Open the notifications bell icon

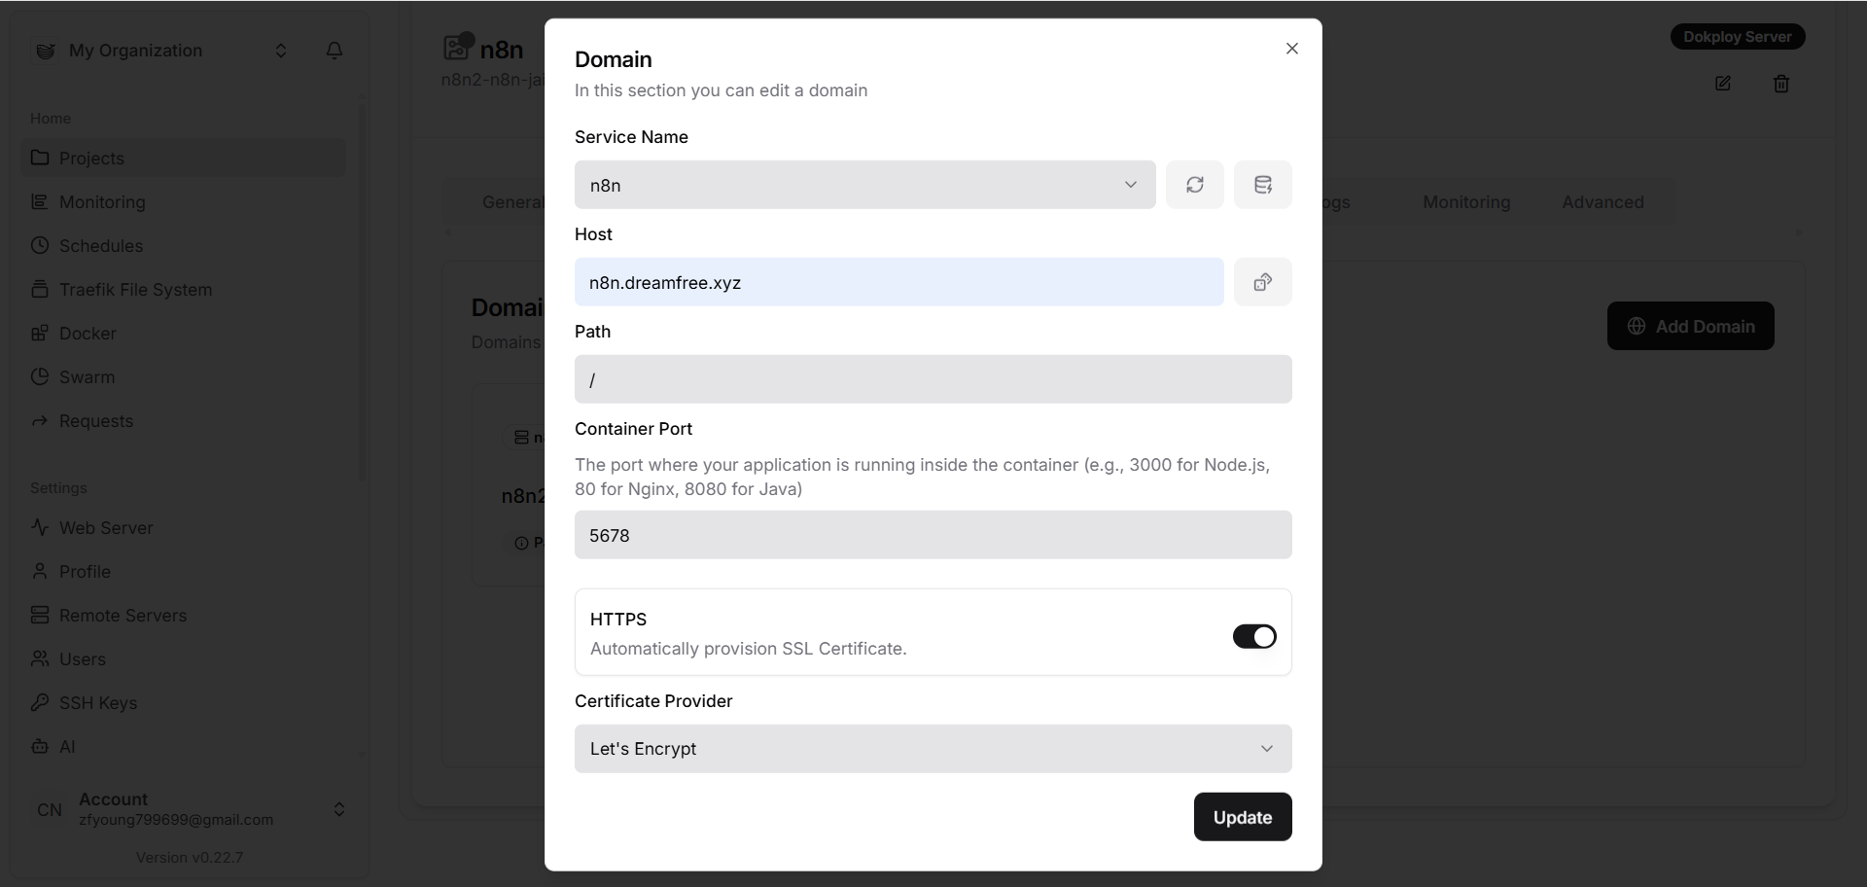coord(334,51)
